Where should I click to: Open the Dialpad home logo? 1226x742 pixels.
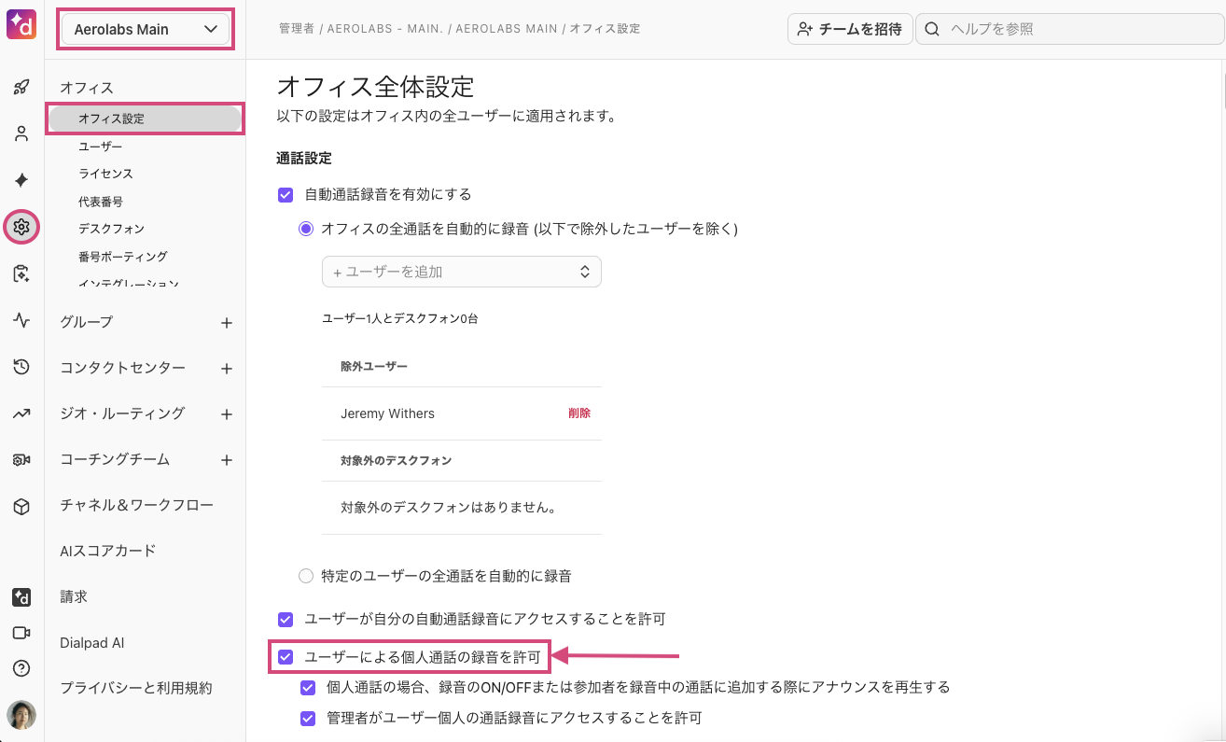[21, 24]
